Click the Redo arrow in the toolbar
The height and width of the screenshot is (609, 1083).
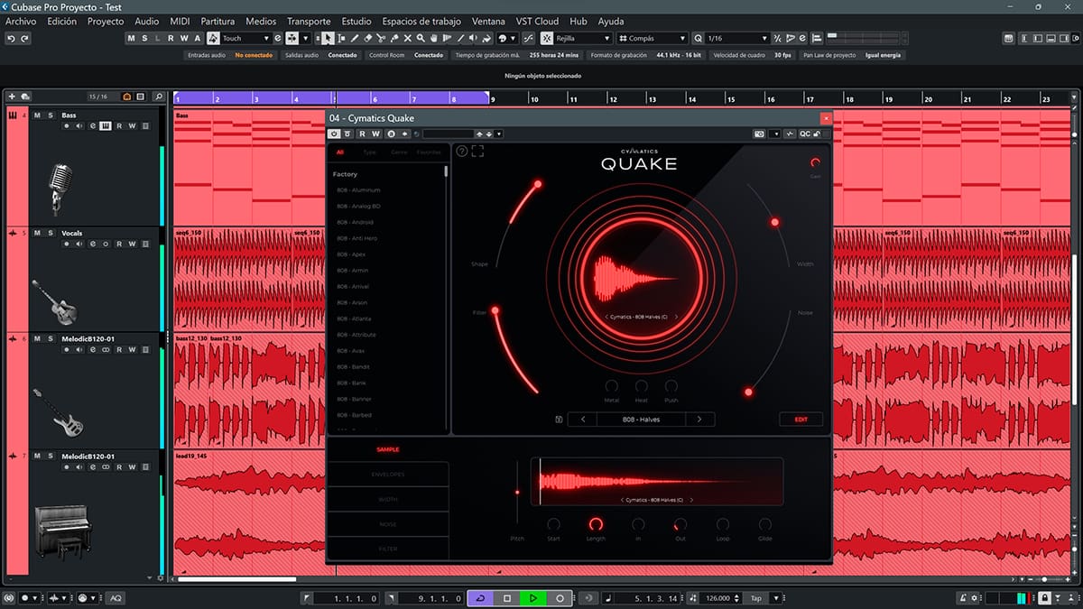pos(24,39)
